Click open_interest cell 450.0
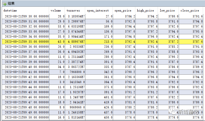The width and height of the screenshot is (205, 121). (x=99, y=117)
